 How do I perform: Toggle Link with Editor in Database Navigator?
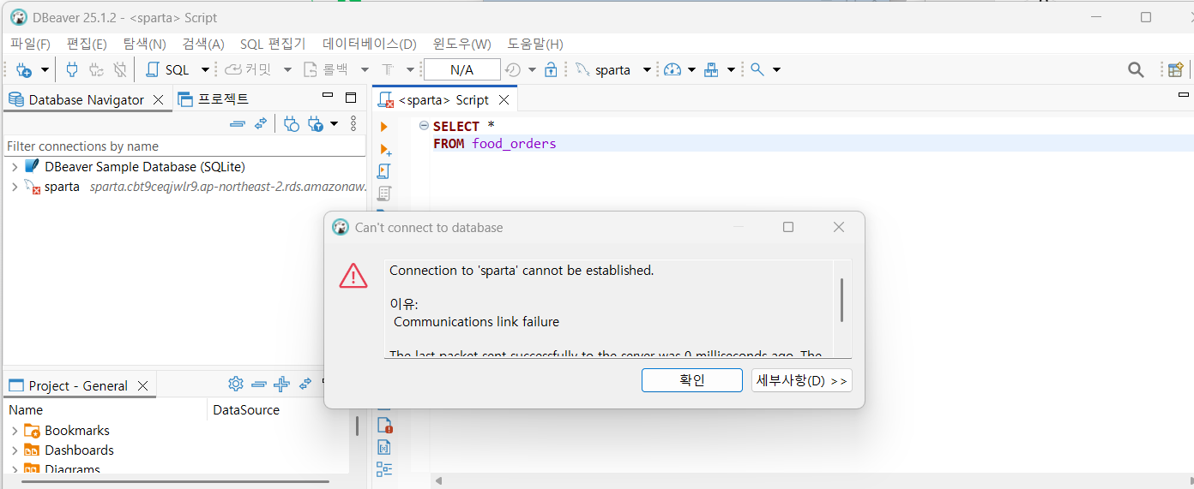[x=261, y=124]
